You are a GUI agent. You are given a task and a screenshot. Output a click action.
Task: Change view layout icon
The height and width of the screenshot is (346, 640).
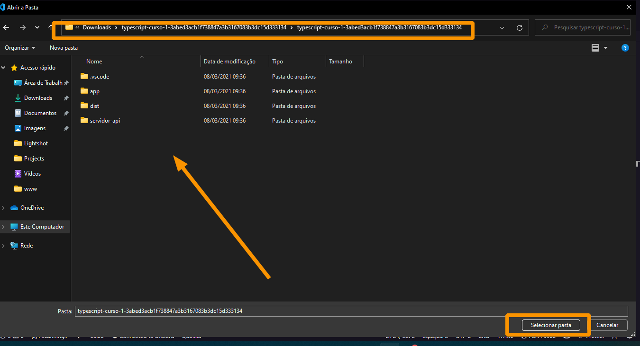595,48
